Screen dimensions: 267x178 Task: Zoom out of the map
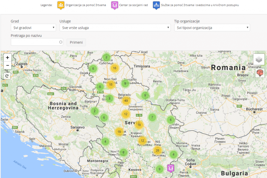point(7,65)
